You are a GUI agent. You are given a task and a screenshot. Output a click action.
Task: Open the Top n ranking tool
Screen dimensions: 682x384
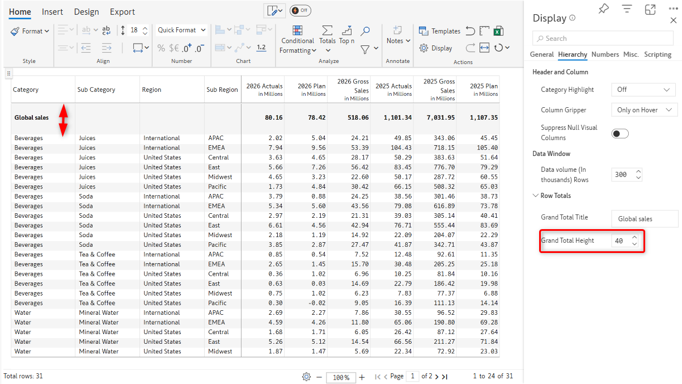346,34
